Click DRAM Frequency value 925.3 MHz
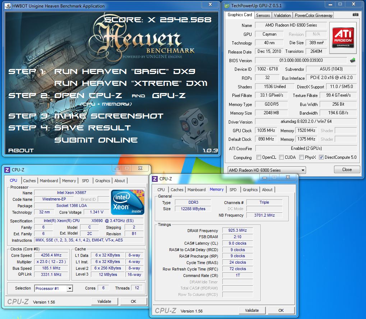 click(x=237, y=231)
